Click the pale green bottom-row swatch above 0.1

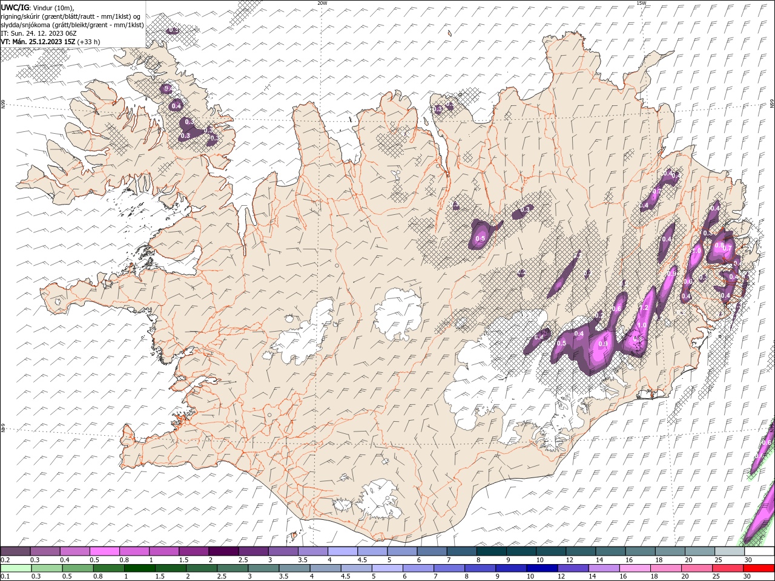tap(15, 568)
